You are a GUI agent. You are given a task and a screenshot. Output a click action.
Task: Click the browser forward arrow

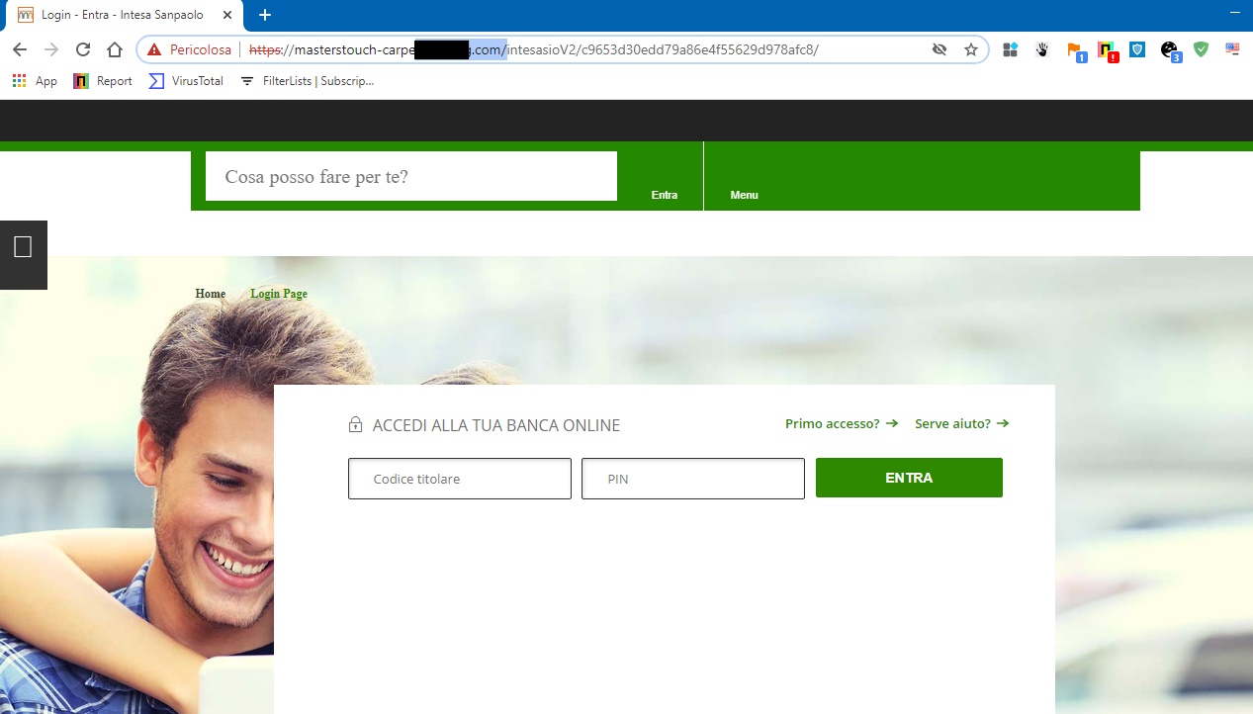tap(51, 49)
